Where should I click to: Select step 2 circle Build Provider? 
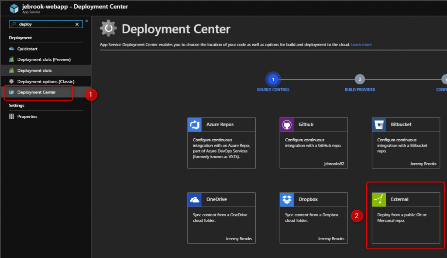(360, 79)
